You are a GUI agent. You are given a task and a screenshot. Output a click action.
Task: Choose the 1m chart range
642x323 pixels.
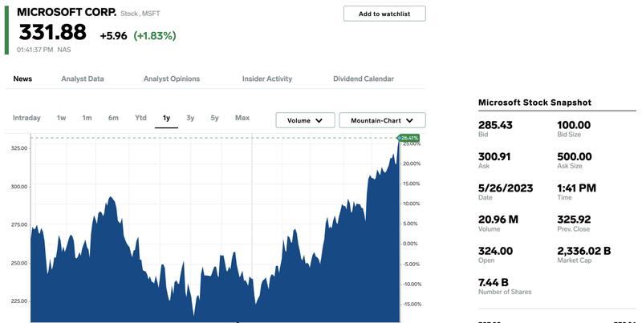[87, 118]
